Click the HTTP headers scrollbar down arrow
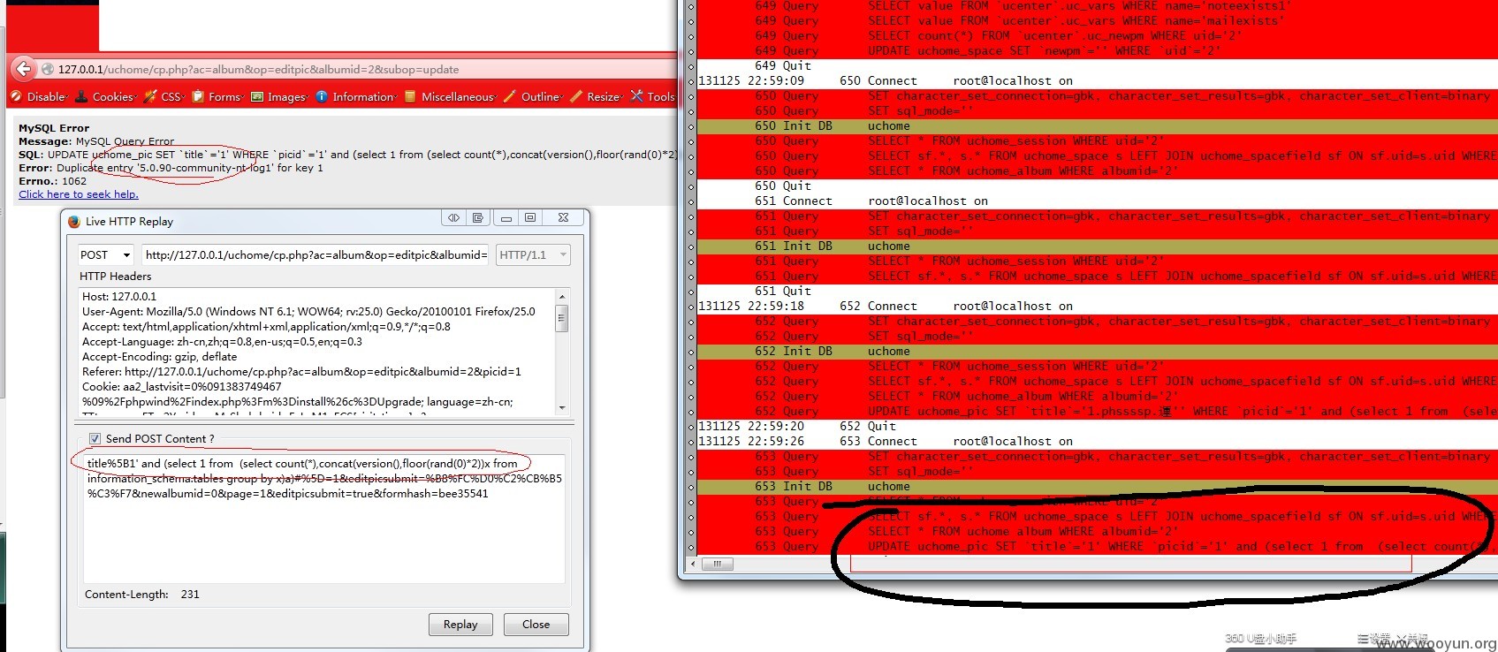This screenshot has width=1498, height=652. pos(562,407)
